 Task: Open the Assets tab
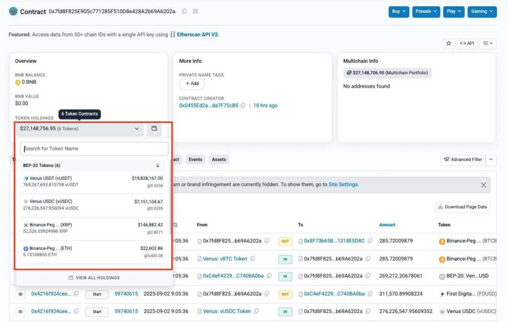click(218, 160)
